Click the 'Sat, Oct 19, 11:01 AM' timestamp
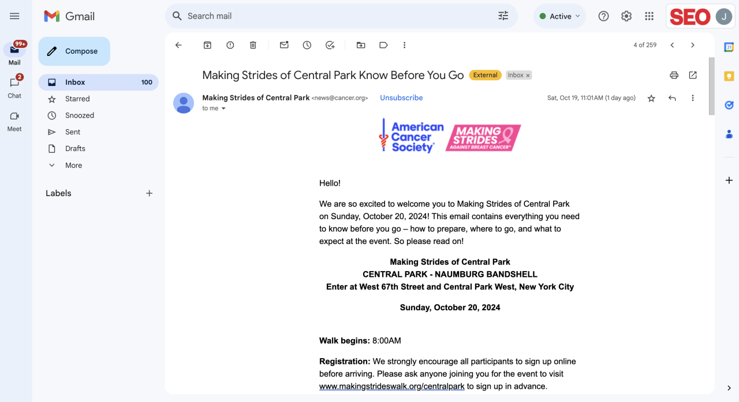Viewport: 739px width, 402px height. [591, 98]
